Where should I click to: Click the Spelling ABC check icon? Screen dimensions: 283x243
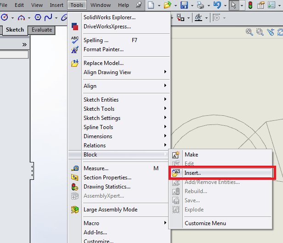75,40
